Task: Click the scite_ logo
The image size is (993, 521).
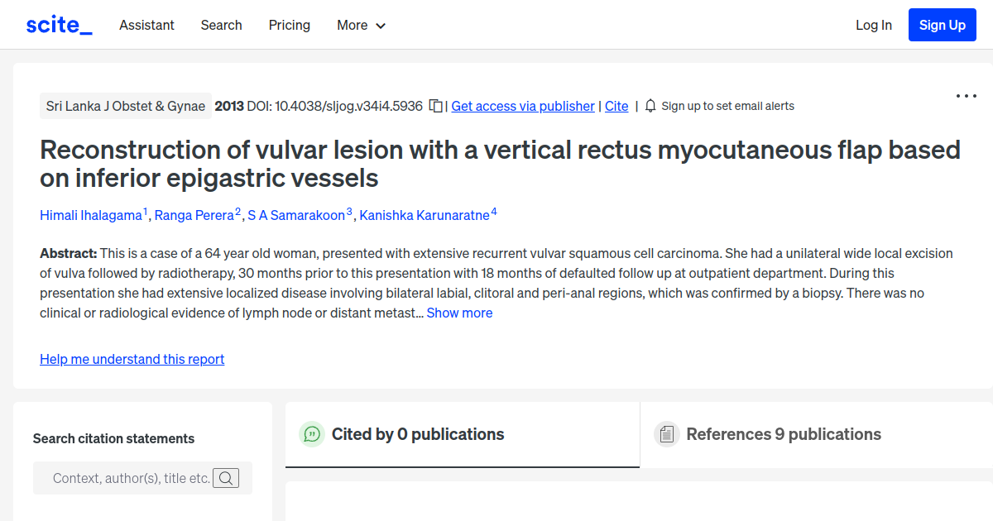Action: [x=58, y=25]
